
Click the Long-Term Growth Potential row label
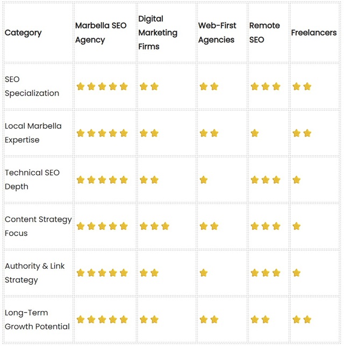[37, 320]
